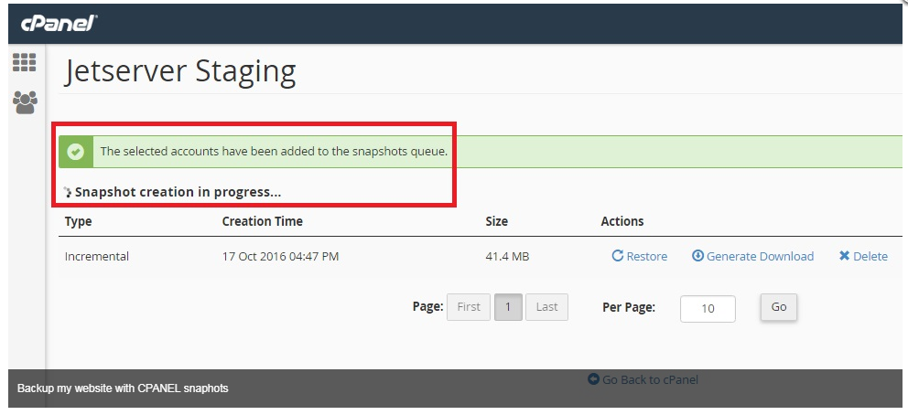Click the Go button
The image size is (908, 415).
pos(778,307)
